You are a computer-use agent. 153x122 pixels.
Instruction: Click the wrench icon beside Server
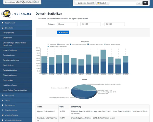3,100
